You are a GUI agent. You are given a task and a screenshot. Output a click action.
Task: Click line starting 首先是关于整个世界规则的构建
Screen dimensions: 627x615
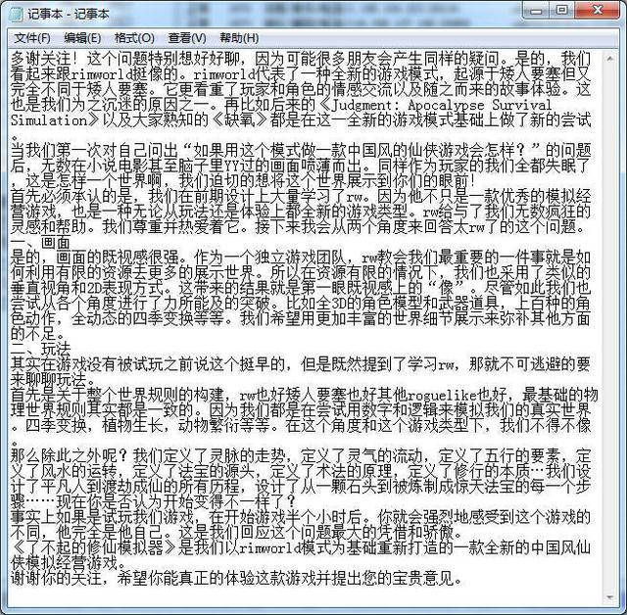click(x=304, y=395)
